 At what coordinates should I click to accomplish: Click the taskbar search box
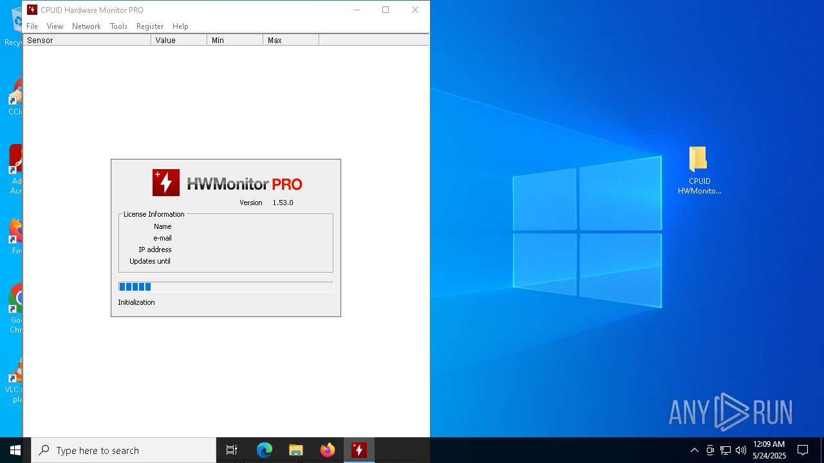click(124, 450)
